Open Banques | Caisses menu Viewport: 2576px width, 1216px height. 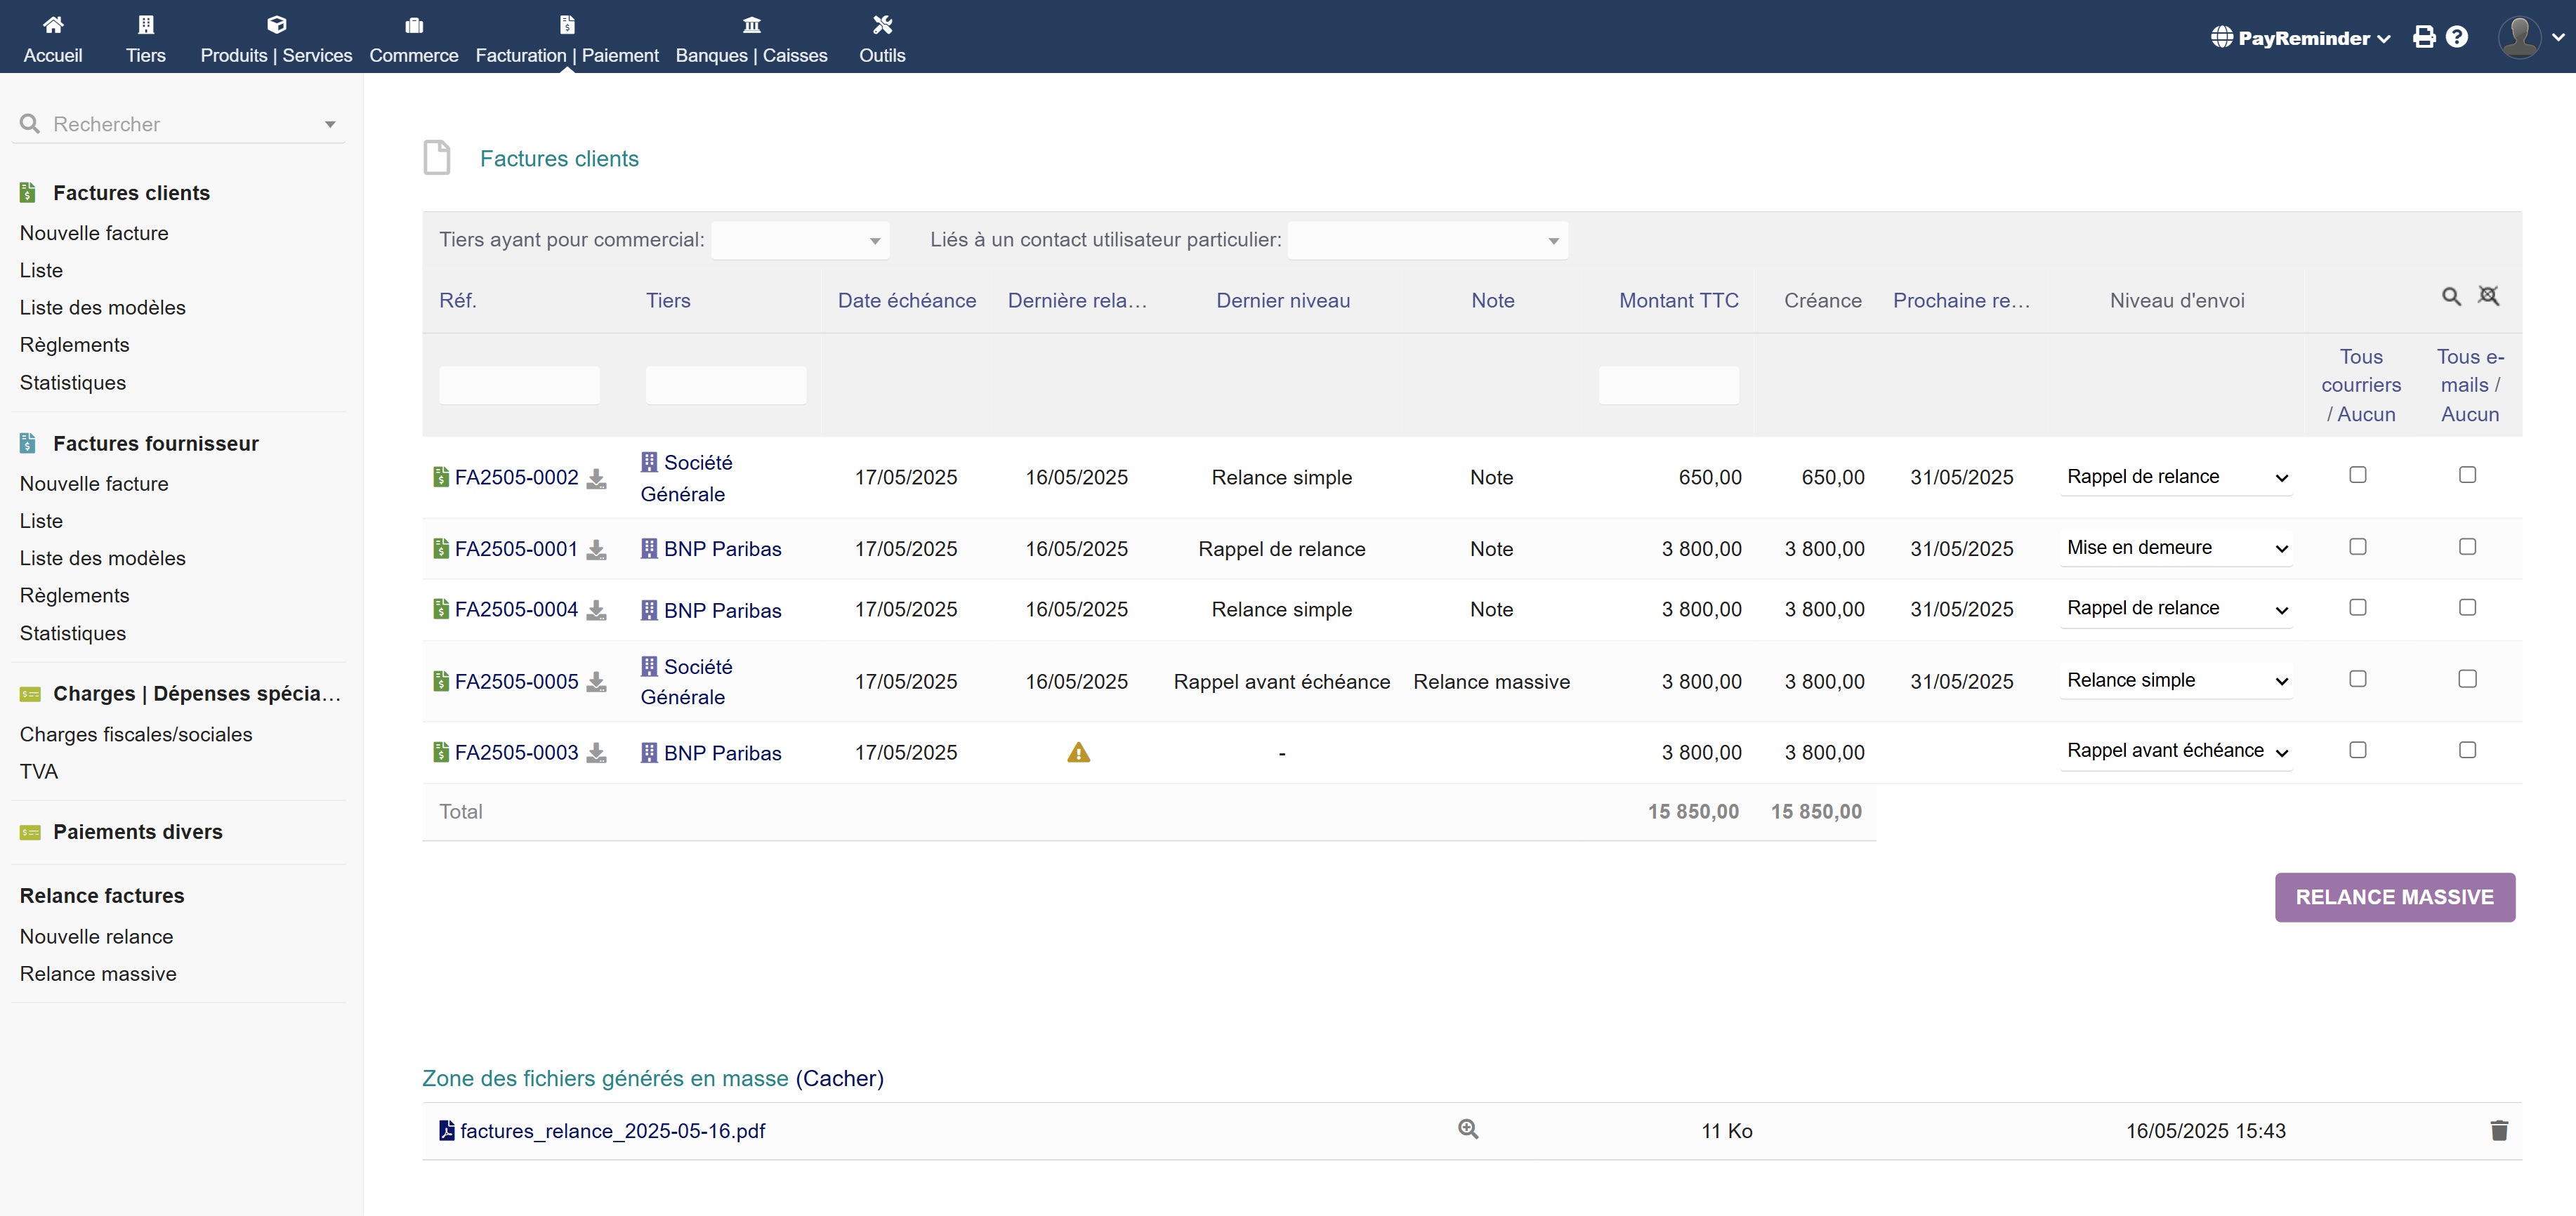751,38
